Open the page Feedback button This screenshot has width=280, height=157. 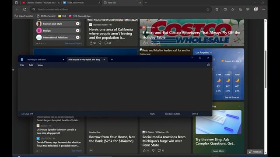(x=255, y=152)
